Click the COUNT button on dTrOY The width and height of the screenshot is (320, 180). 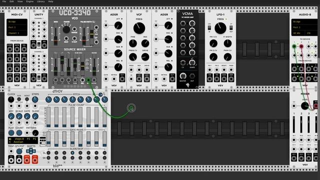click(x=19, y=132)
